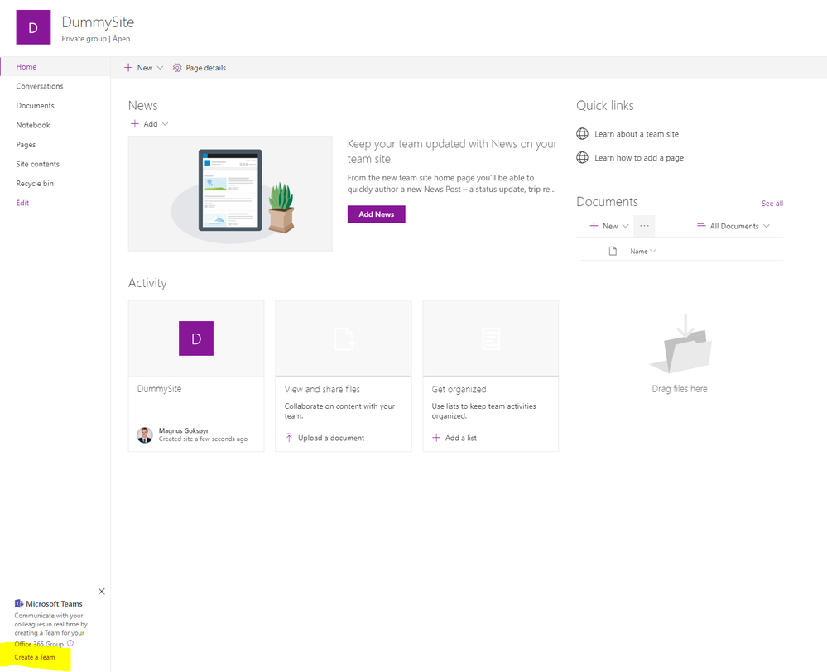Click the News illustration thumbnail
This screenshot has width=827, height=672.
point(230,194)
